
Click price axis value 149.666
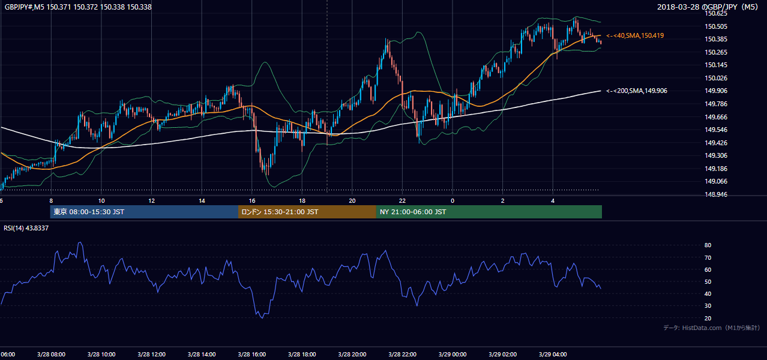[716, 117]
